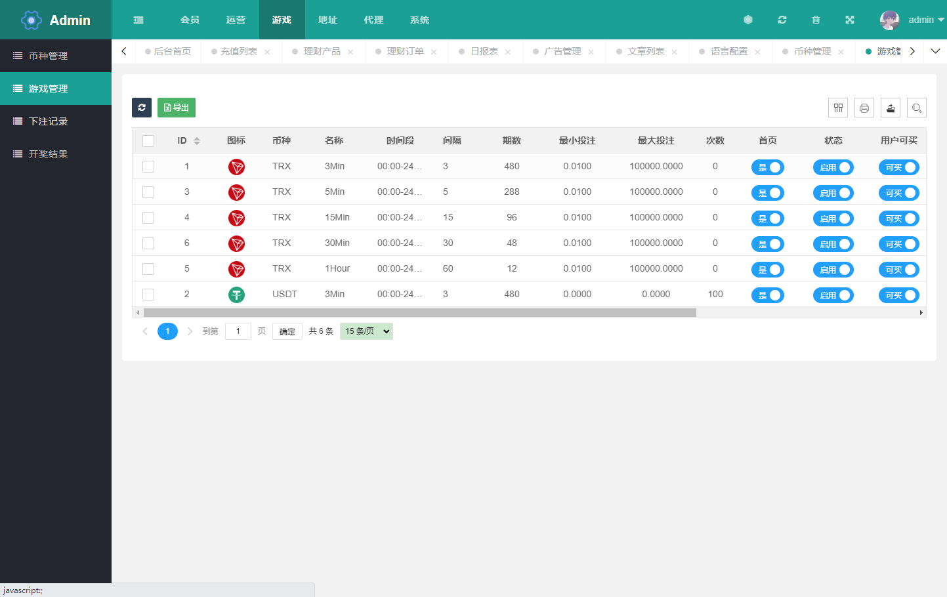
Task: Click the hexagon theme icon in header
Action: click(748, 20)
